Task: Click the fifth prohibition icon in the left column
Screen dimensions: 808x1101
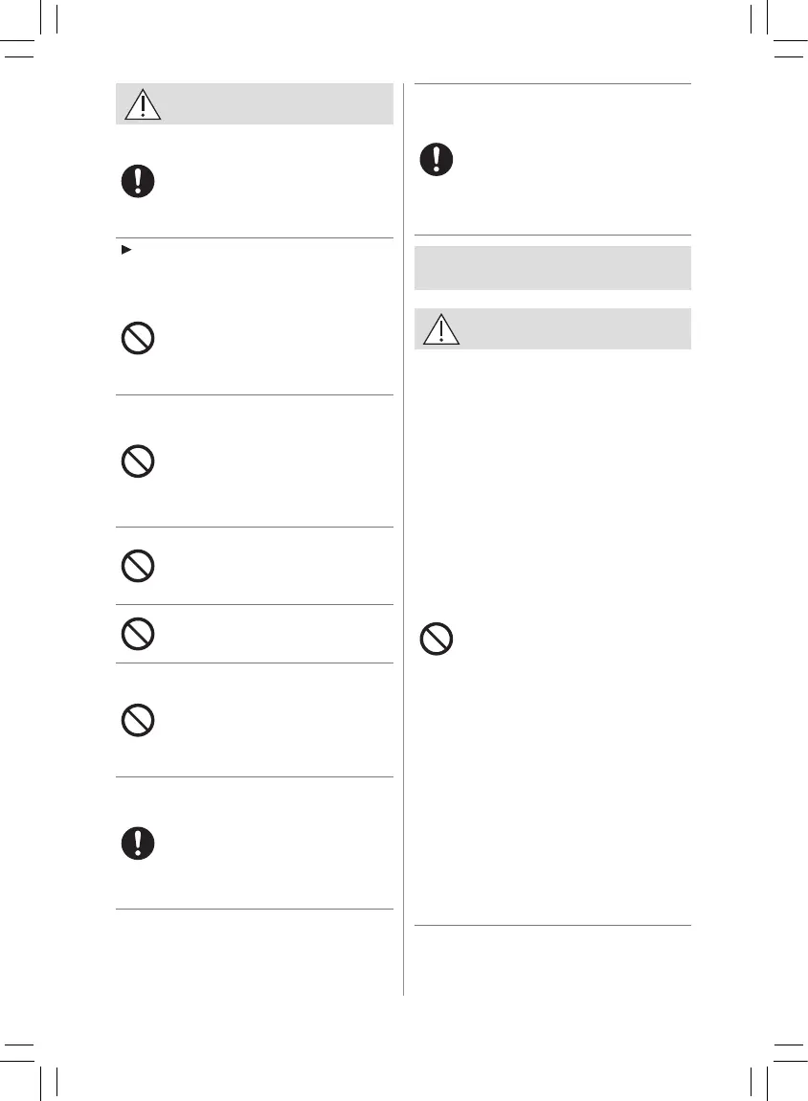Action: tap(138, 720)
